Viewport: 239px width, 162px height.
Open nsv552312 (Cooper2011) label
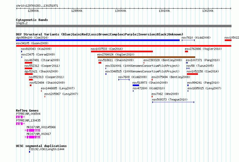pos(42,66)
